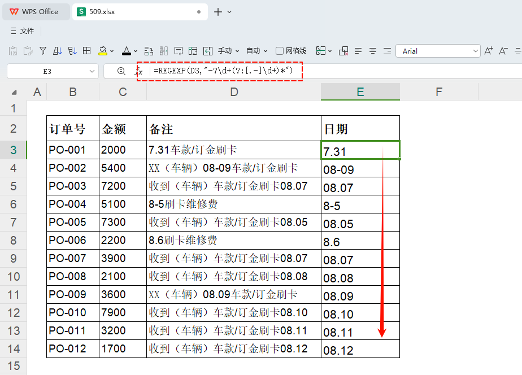Screen dimensions: 522x375
Task: Select column C header
Action: 123,92
